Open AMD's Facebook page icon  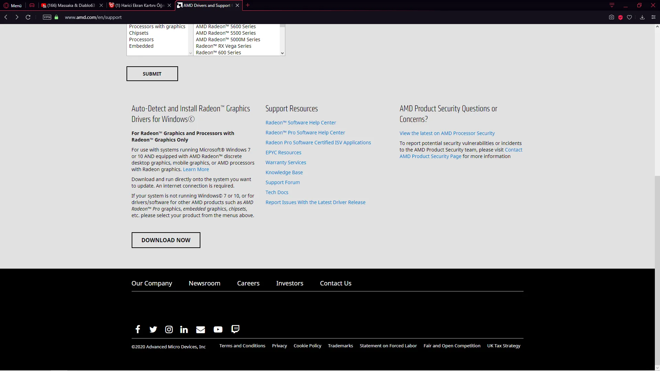[x=137, y=329]
